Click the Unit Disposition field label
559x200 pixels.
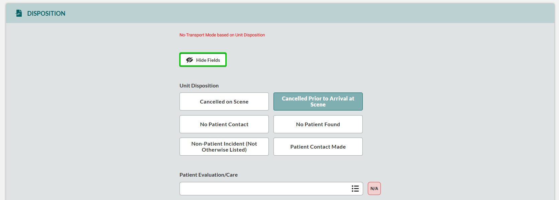(199, 86)
